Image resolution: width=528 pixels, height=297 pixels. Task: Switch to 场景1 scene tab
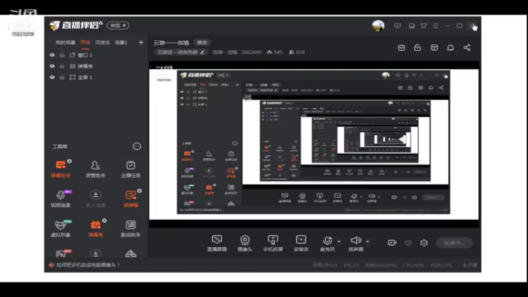click(x=121, y=43)
